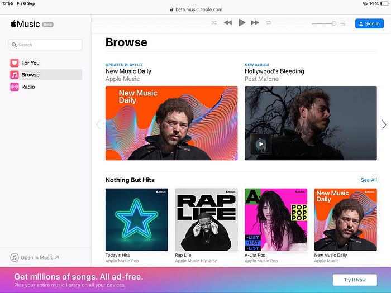Image resolution: width=391 pixels, height=293 pixels.
Task: Click the battery icon in status bar
Action: pos(385,3)
